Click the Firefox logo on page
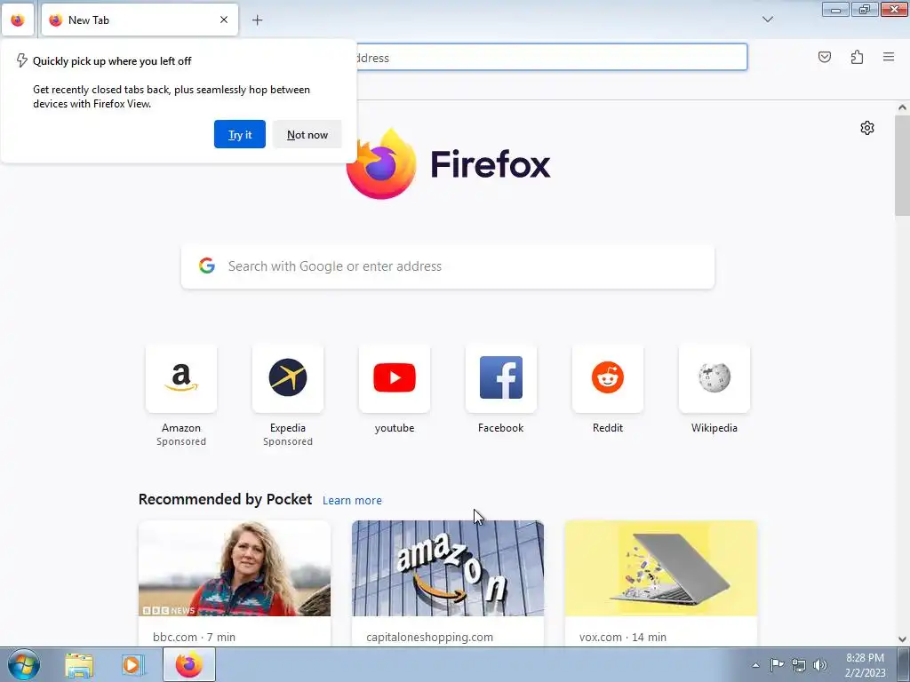This screenshot has width=910, height=682. (x=449, y=163)
